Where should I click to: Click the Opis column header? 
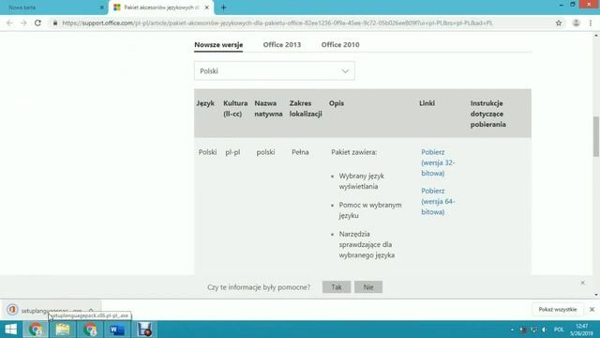tap(337, 103)
